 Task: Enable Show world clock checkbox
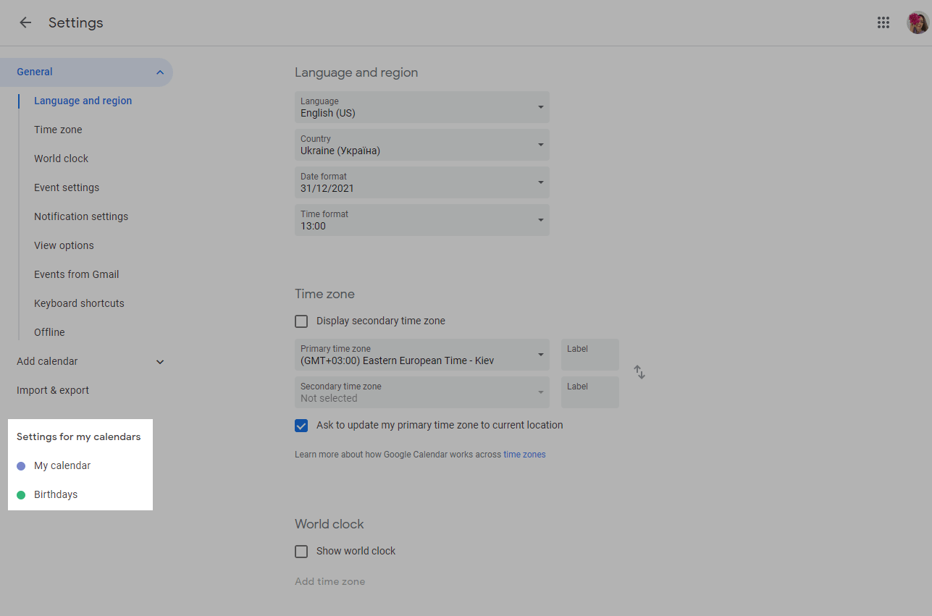[x=301, y=552]
